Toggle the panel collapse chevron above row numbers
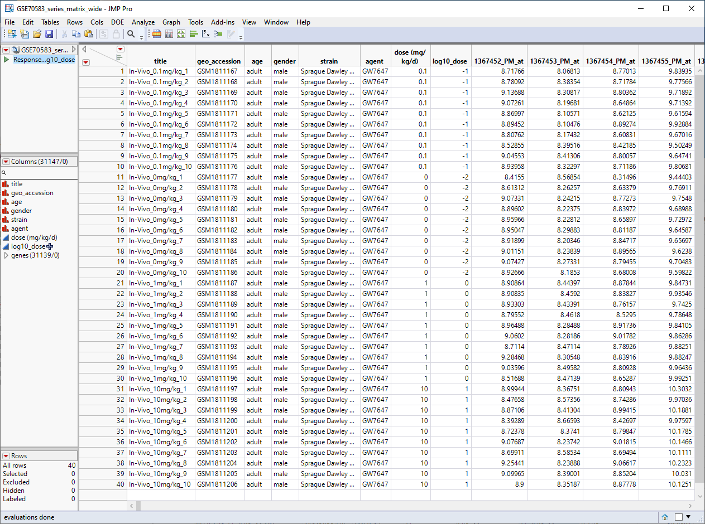 point(84,49)
